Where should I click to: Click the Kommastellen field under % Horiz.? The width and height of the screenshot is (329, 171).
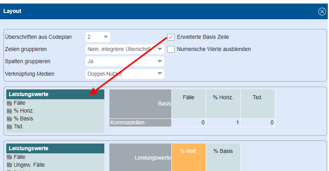[223, 123]
